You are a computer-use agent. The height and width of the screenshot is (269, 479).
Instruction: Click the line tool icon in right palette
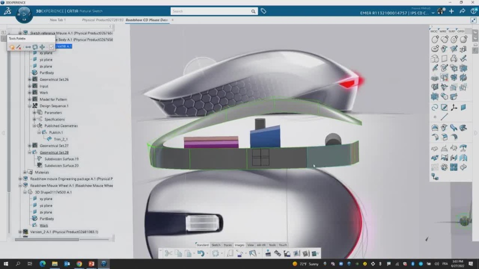(445, 117)
